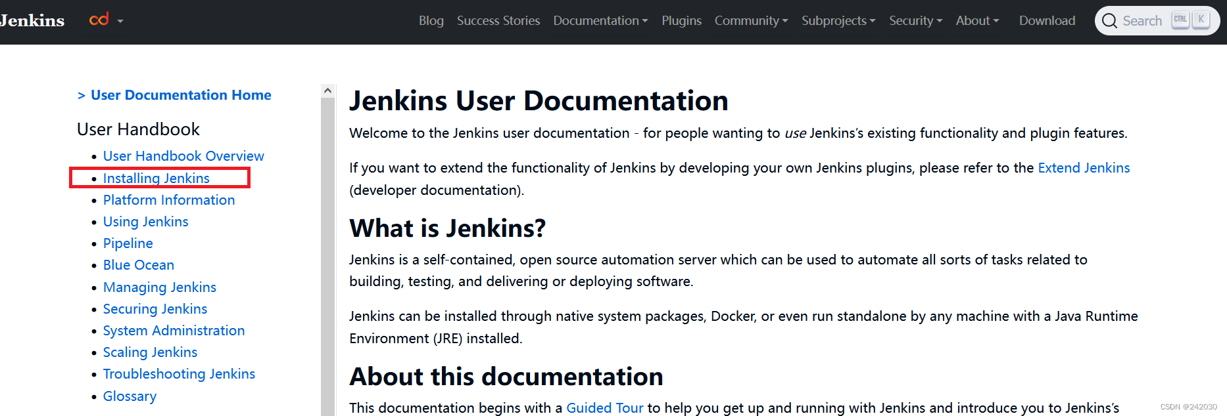
Task: Expand the Subprojects dropdown menu
Action: click(838, 21)
